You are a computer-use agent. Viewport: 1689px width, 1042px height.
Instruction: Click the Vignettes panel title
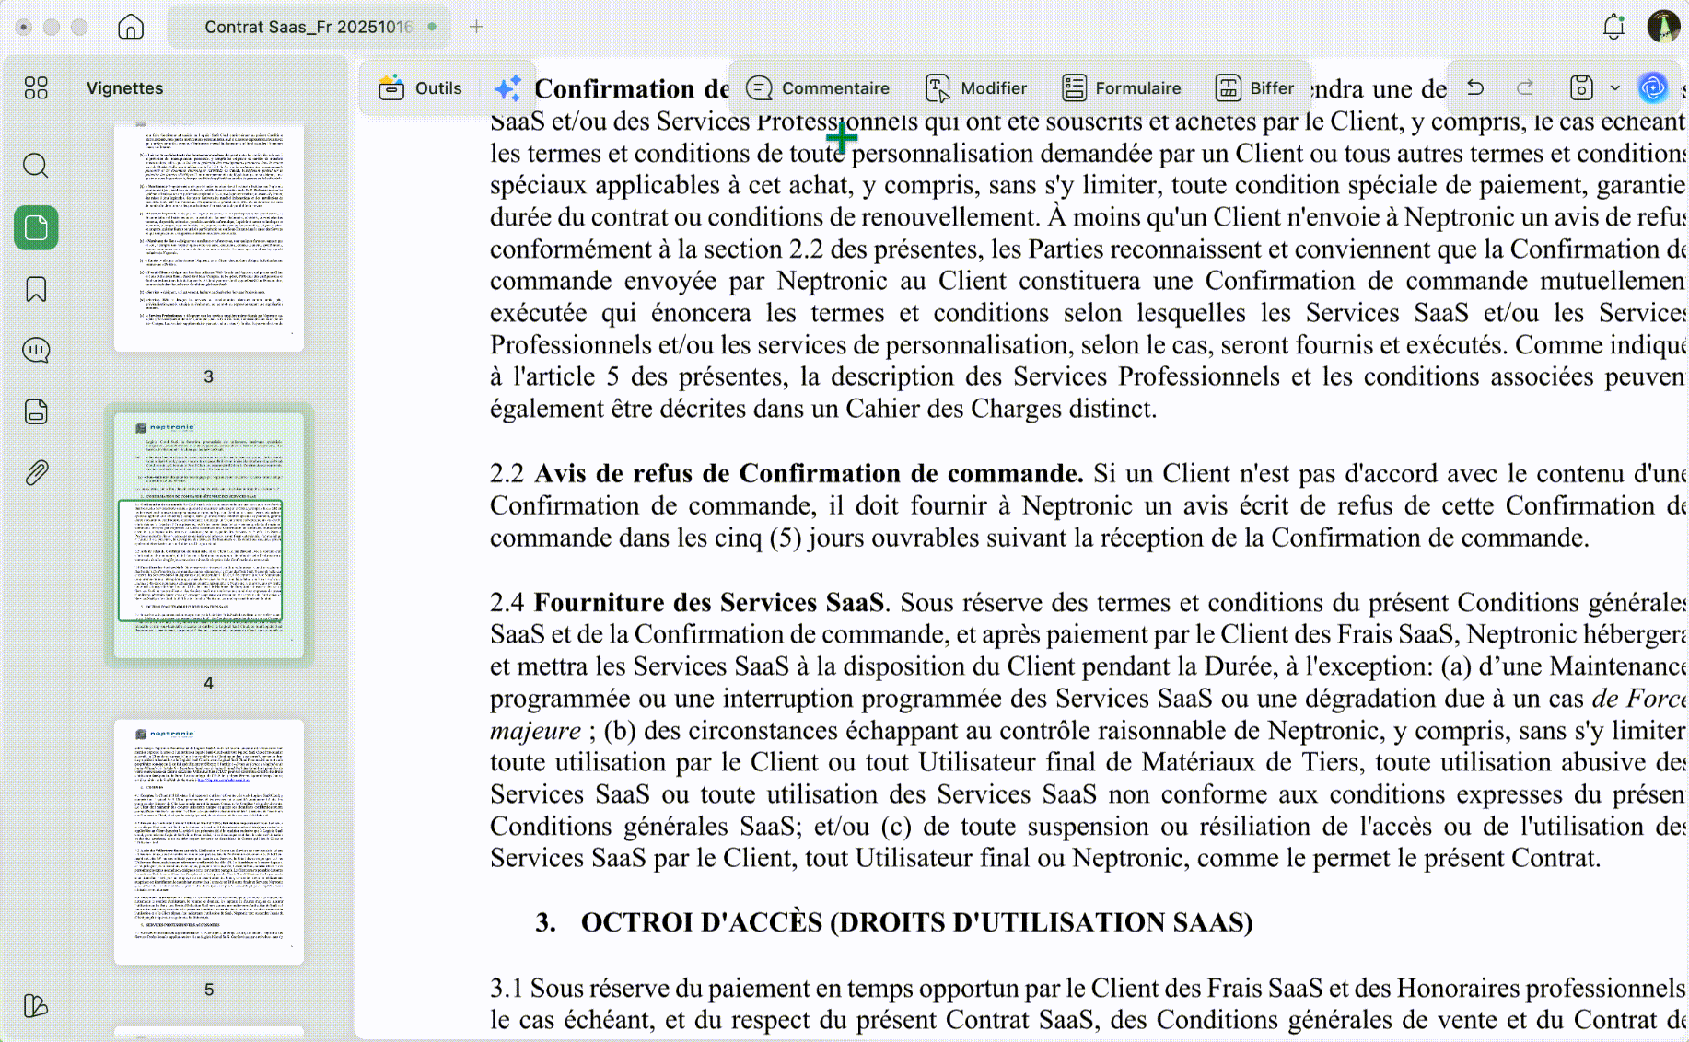tap(124, 88)
